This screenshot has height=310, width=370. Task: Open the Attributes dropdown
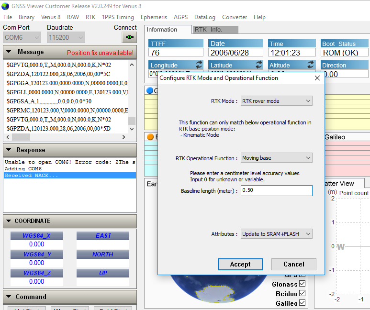(x=276, y=234)
